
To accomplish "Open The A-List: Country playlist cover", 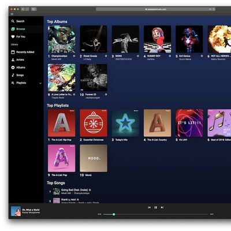I will point(157,123).
